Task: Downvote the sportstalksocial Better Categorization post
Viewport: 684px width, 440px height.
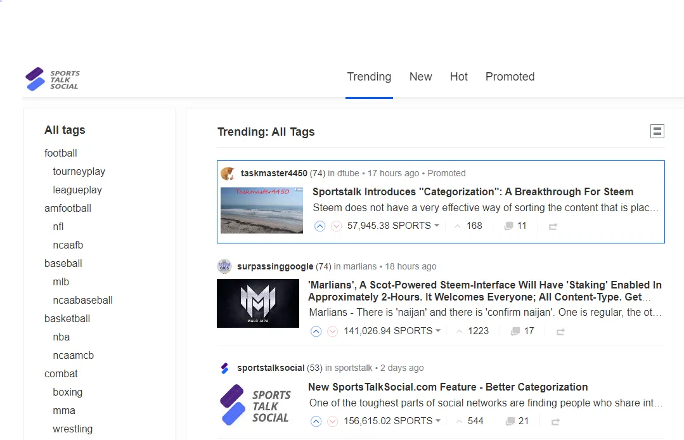Action: (x=332, y=421)
